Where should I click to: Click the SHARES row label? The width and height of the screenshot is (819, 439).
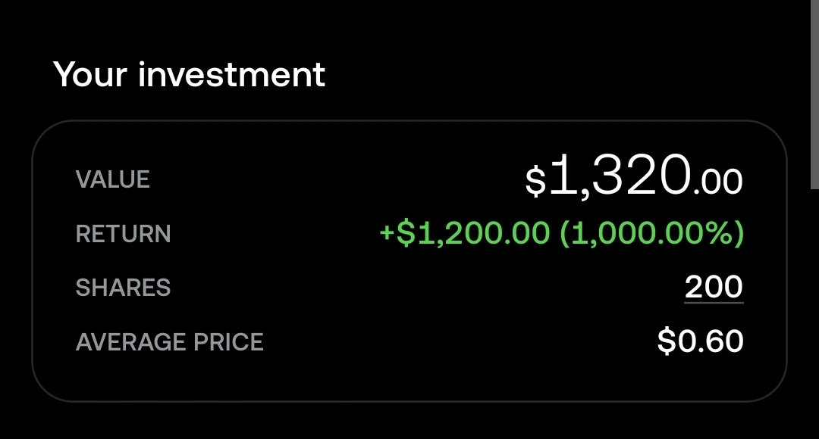click(x=123, y=288)
